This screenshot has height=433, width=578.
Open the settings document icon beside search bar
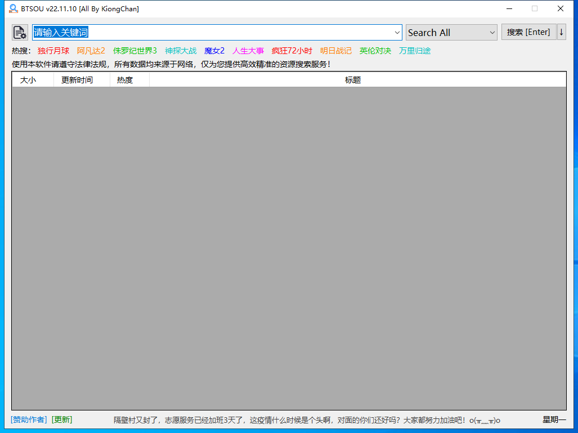[x=20, y=32]
